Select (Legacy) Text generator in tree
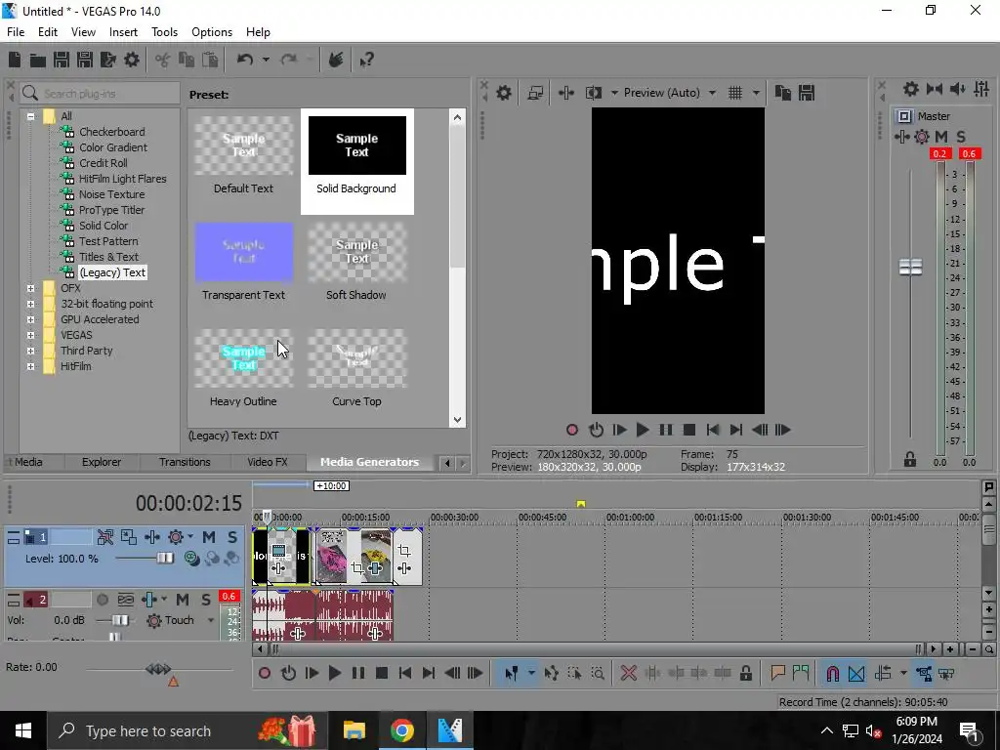 tap(111, 272)
